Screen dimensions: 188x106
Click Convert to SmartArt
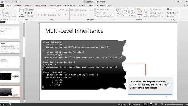click(x=104, y=16)
